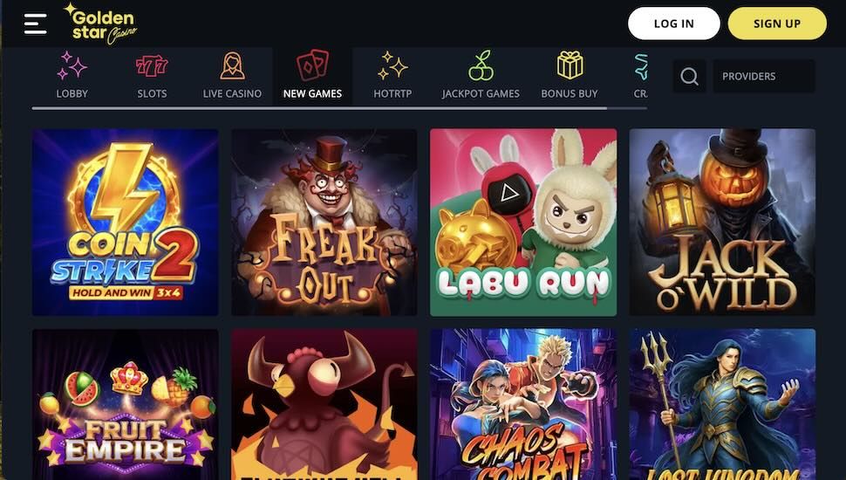
Task: Open the hamburger menu icon
Action: pyautogui.click(x=35, y=24)
